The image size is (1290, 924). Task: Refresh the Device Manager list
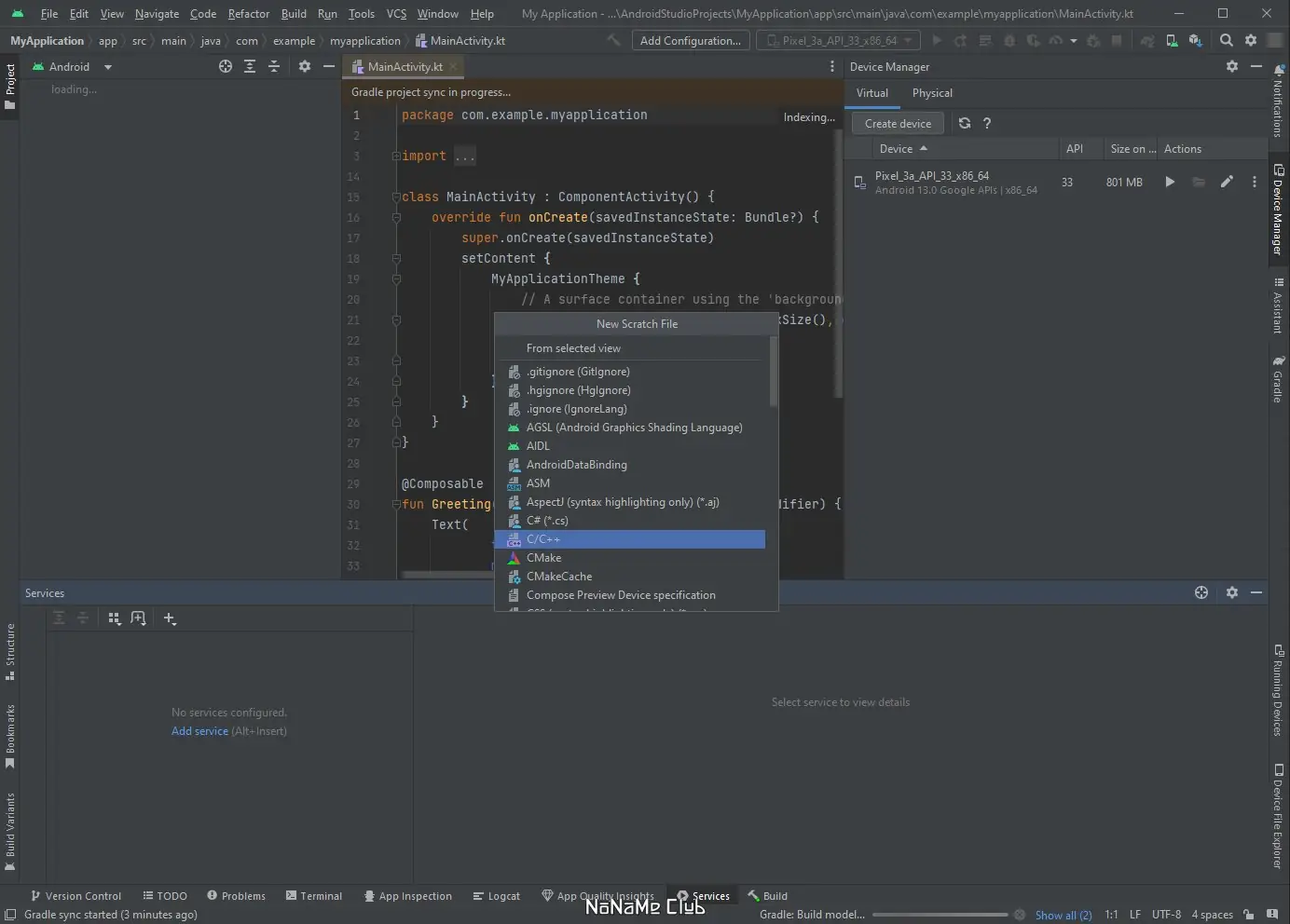(x=965, y=123)
